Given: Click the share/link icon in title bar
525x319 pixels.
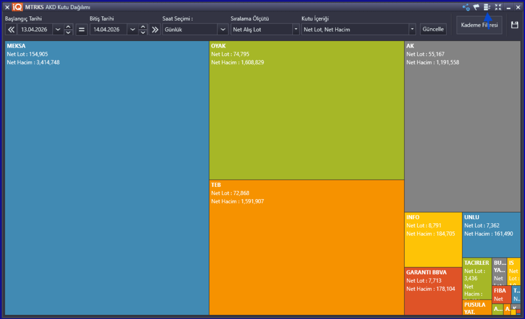Looking at the screenshot, I should click(x=466, y=7).
